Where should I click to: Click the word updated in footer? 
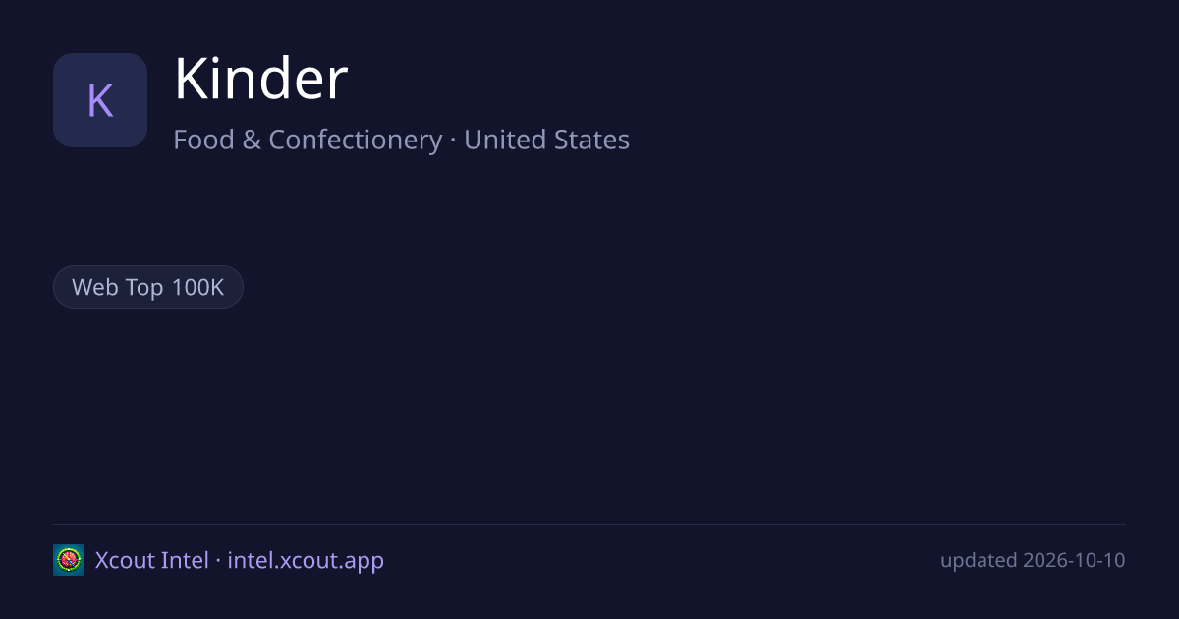[979, 561]
